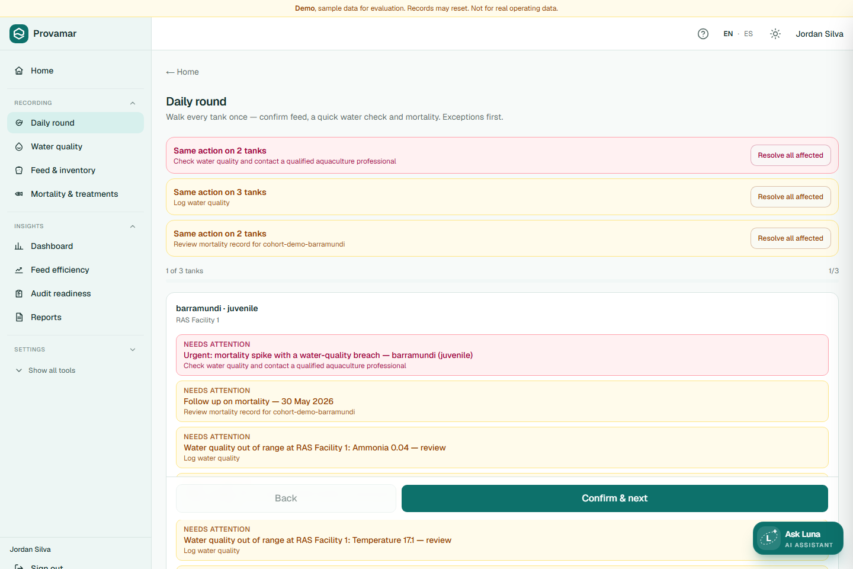Click the Audit readiness clipboard icon
The image size is (853, 569).
(19, 293)
